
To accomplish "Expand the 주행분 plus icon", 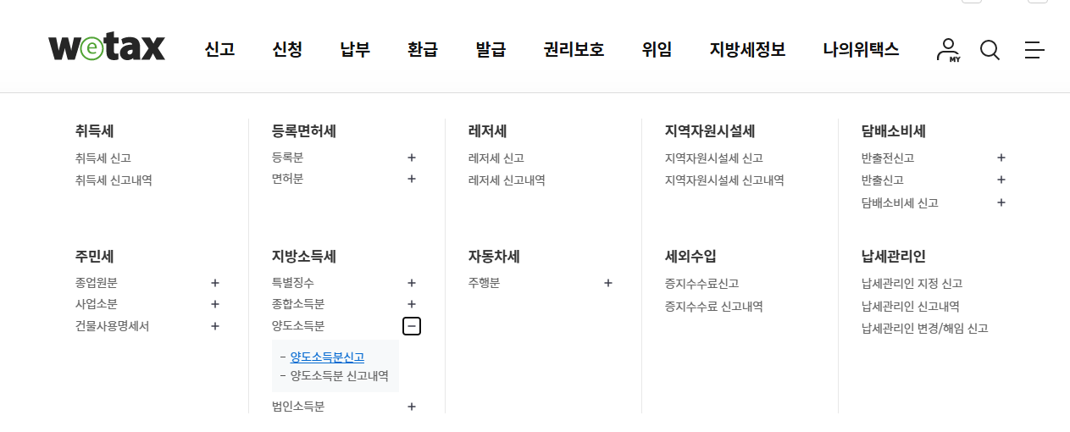I will pos(608,283).
